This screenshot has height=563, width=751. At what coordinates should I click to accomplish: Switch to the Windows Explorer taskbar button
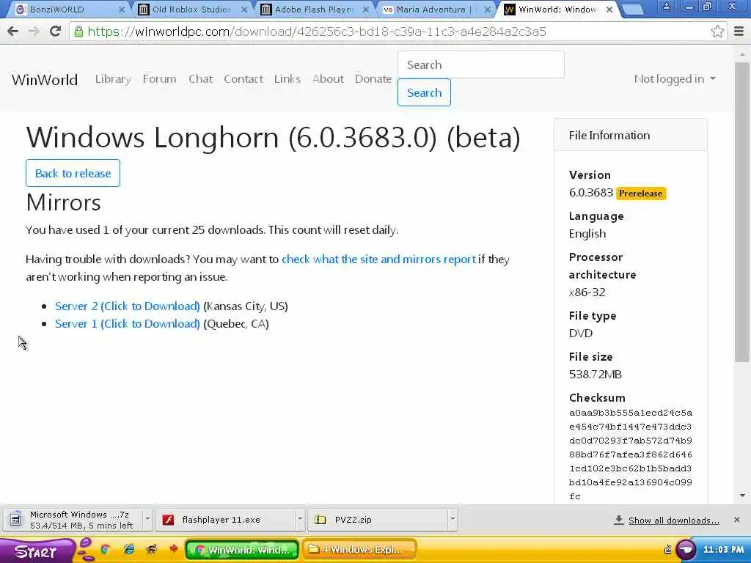[x=359, y=550]
